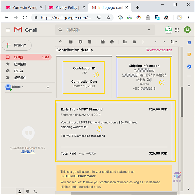Open the browser zoom magnifier icon in address bar
This screenshot has height=195, width=195.
tap(99, 18)
